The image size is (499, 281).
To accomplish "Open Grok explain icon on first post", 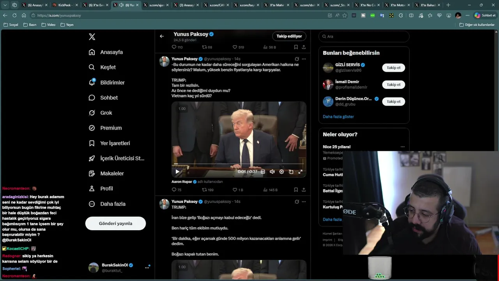I will [x=297, y=59].
